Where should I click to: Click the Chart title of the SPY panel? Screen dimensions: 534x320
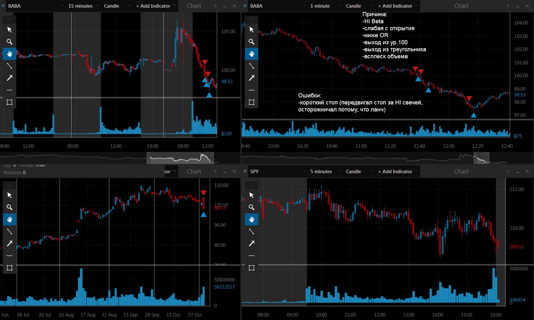(461, 172)
